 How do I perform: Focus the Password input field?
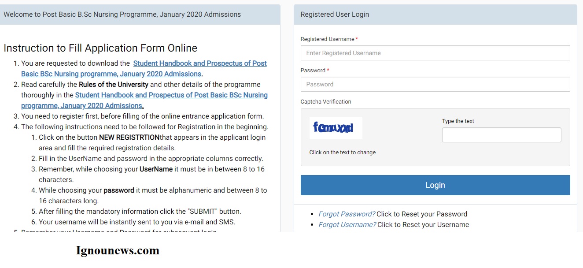tap(435, 84)
